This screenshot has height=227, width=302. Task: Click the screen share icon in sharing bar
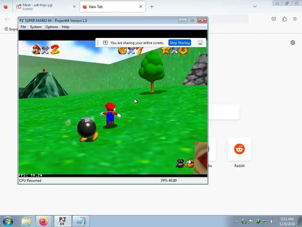(105, 43)
